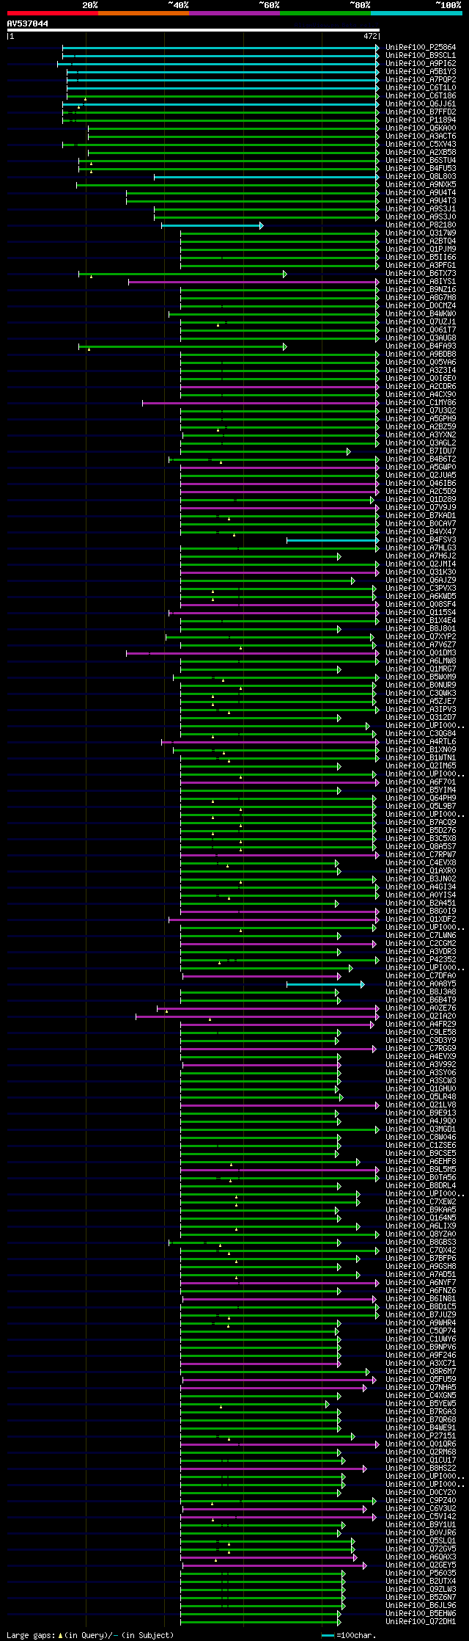Select the B4FA93 UniRef100 label

pyautogui.click(x=421, y=346)
